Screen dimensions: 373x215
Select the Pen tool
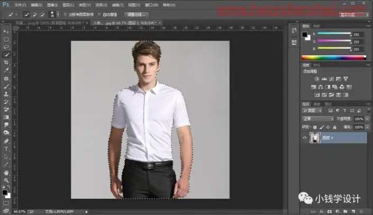[x=6, y=141]
